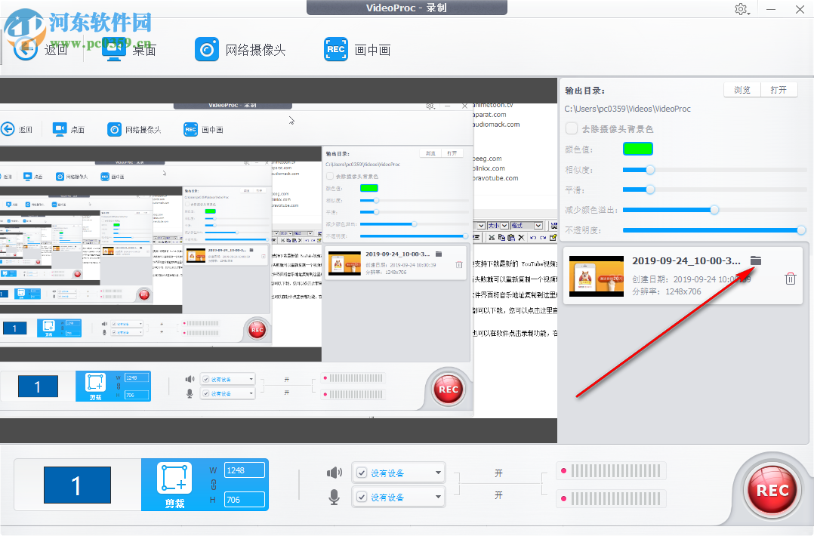
Task: Click the speaker audio icon
Action: [334, 472]
